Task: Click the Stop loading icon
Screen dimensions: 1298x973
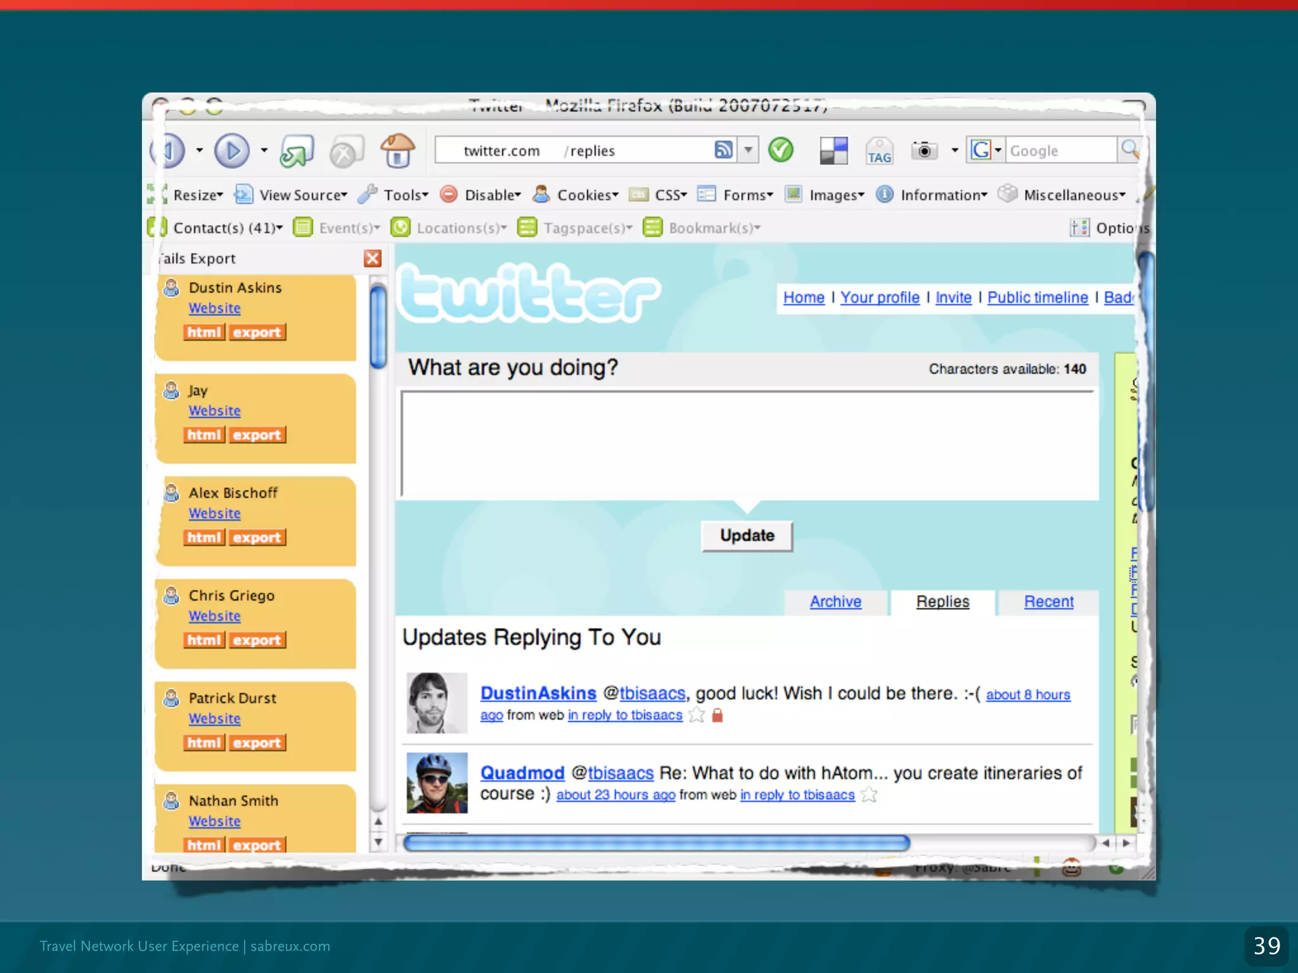Action: pos(346,152)
